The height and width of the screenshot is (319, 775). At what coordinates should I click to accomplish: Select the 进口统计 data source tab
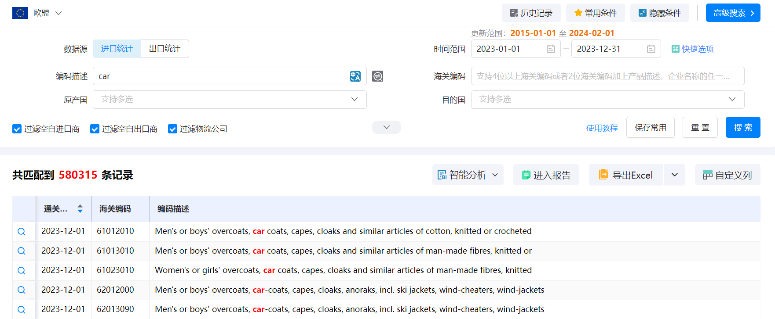(x=117, y=49)
